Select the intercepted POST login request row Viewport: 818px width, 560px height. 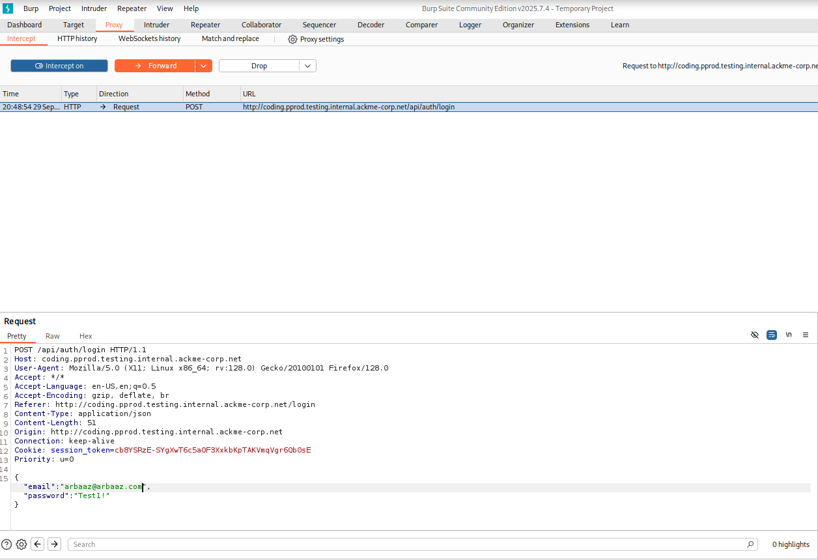tap(348, 107)
